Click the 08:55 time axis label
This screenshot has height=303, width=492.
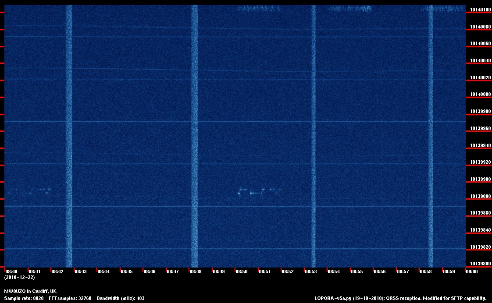(x=357, y=271)
